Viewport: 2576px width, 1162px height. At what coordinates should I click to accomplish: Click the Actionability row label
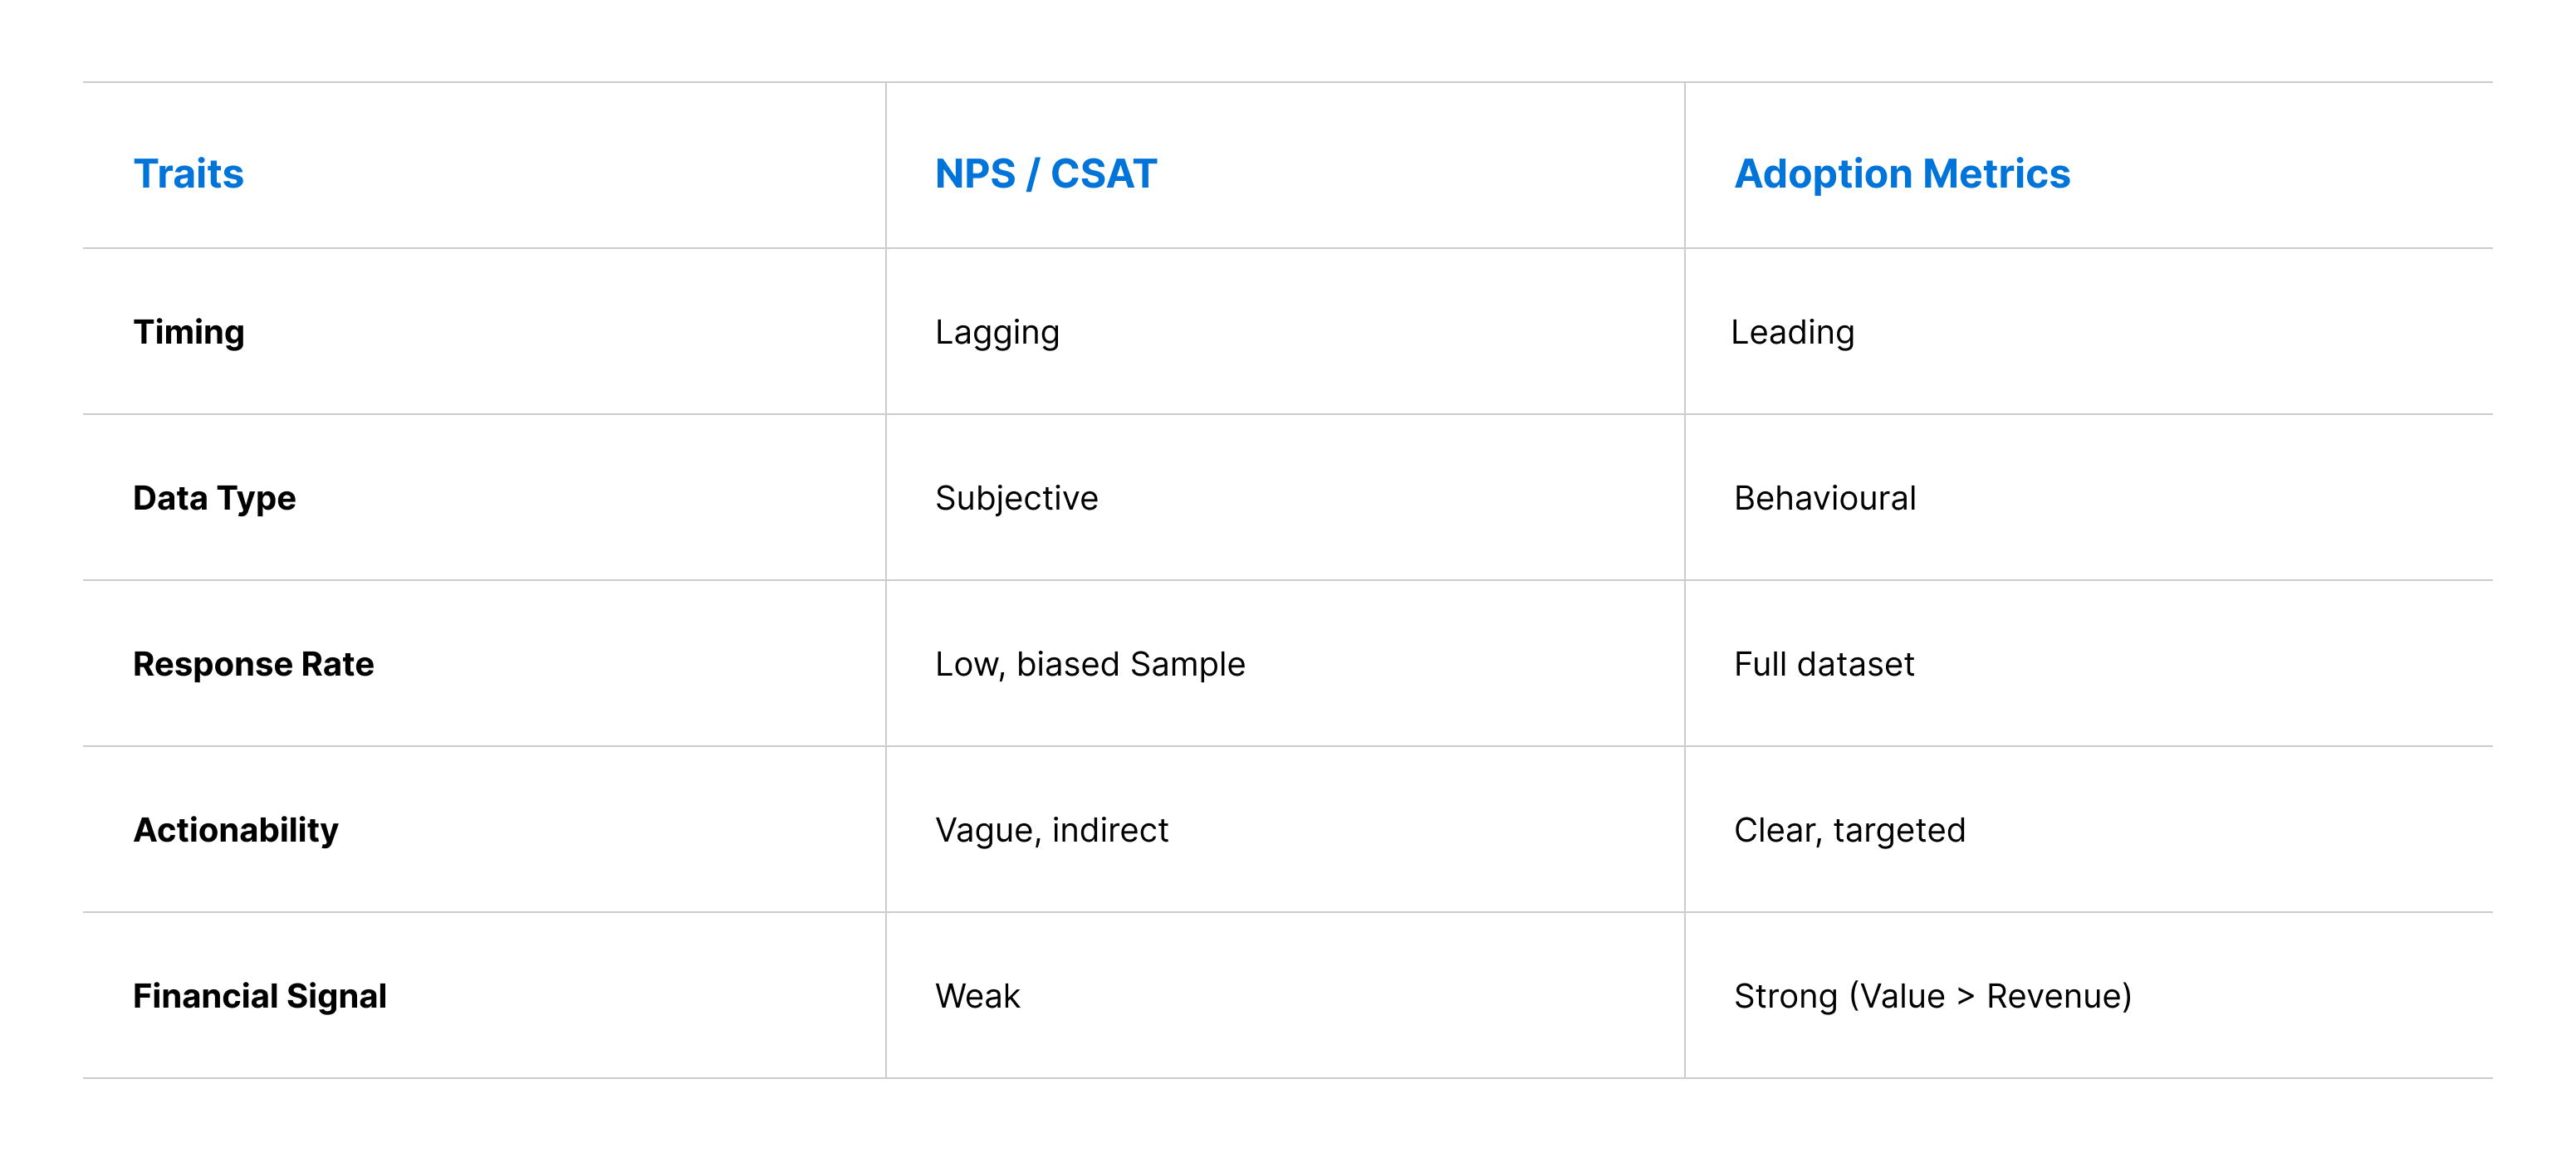(236, 830)
